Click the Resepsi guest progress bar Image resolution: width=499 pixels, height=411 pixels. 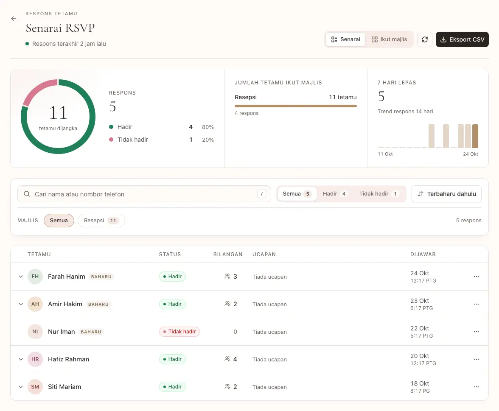296,106
